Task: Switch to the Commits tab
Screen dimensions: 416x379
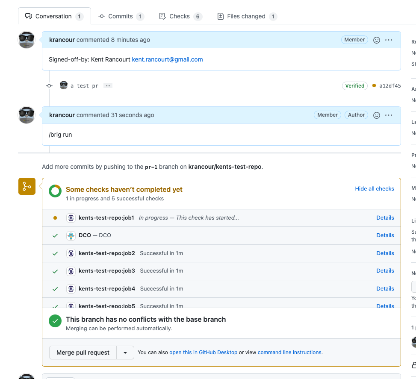Action: tap(121, 16)
